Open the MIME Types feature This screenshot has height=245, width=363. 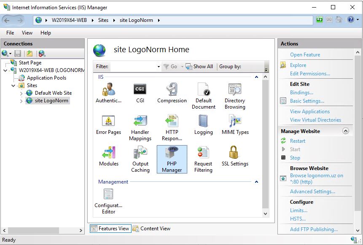pyautogui.click(x=235, y=125)
